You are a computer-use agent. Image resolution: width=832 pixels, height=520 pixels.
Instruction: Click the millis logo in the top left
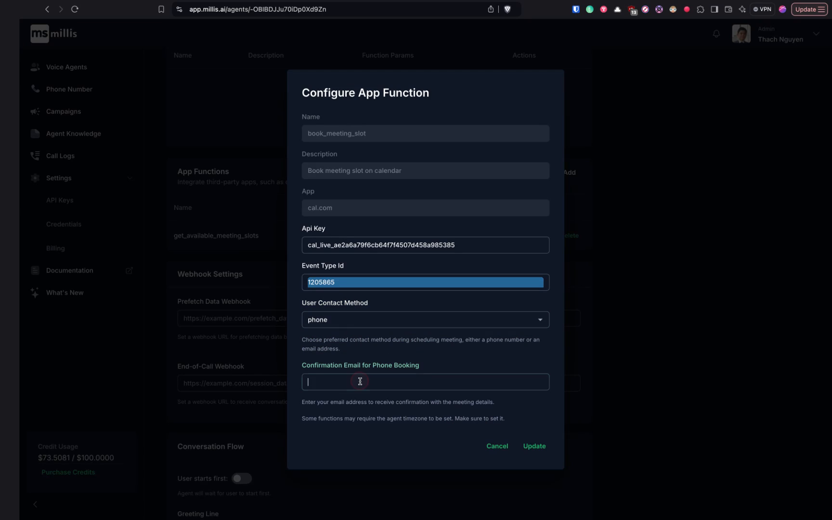(53, 33)
